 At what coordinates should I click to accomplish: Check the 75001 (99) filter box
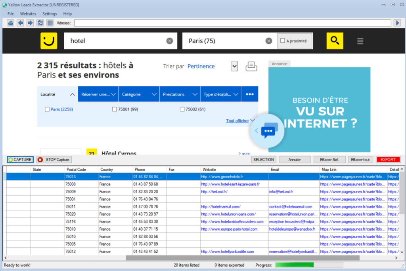(x=115, y=109)
